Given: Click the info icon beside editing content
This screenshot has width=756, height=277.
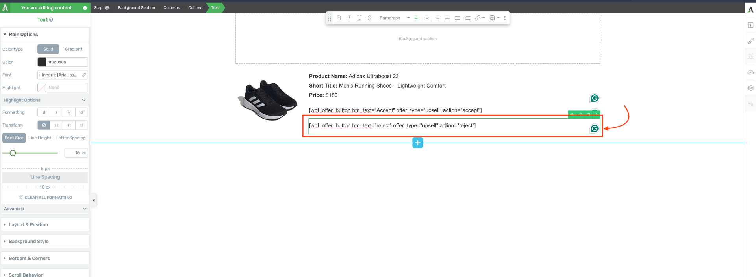Looking at the screenshot, I should pyautogui.click(x=85, y=8).
